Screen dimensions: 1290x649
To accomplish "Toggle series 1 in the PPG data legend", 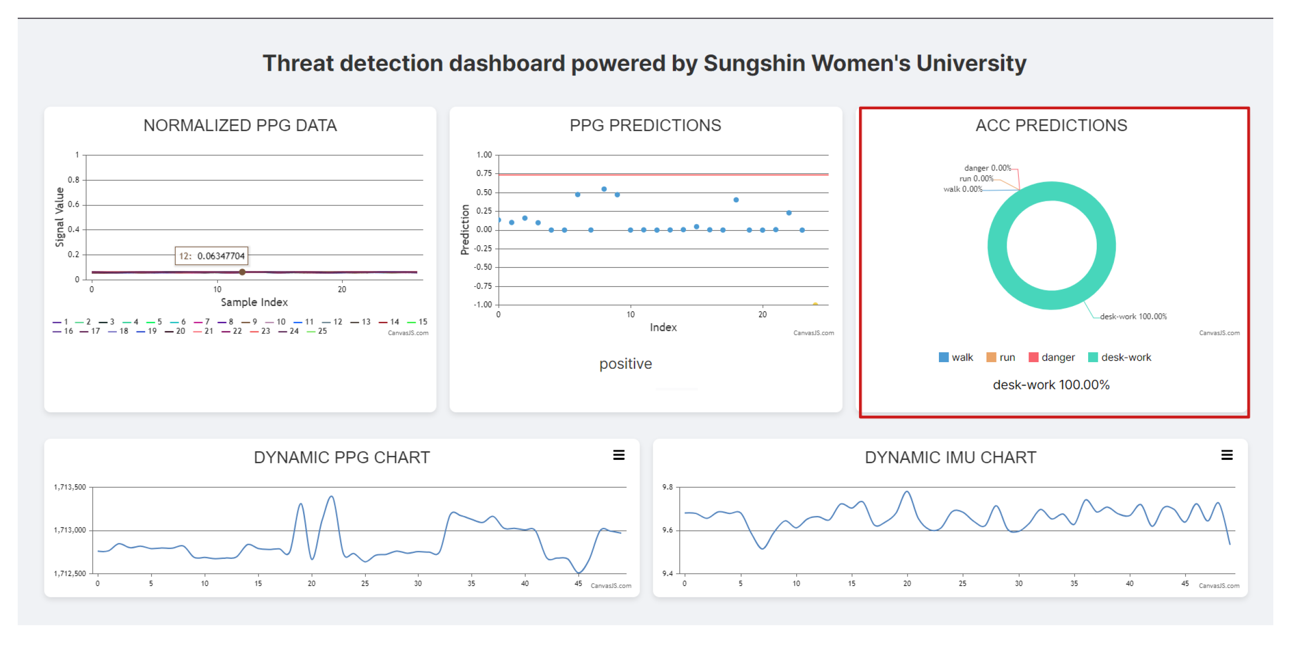I will coord(61,322).
